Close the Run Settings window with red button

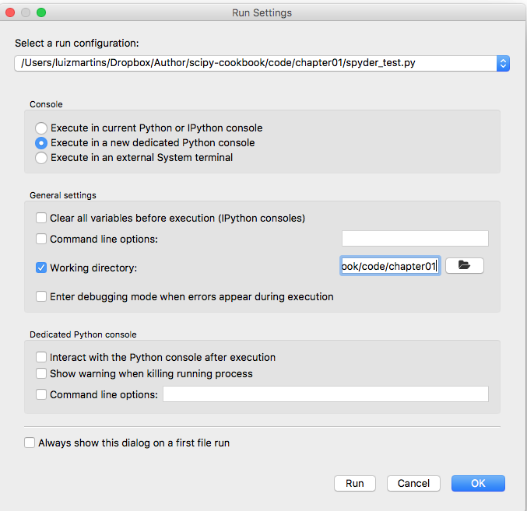[x=10, y=12]
